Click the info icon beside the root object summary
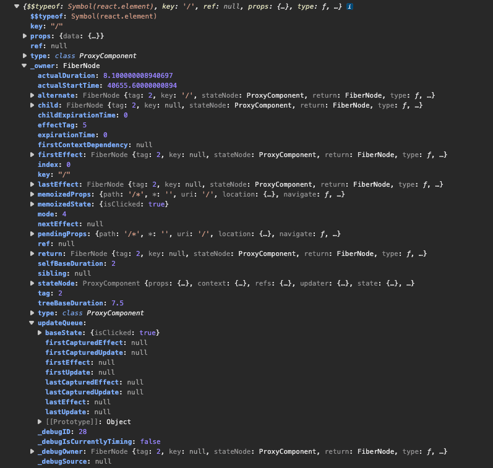Viewport: 493px width, 468px height. coord(350,6)
